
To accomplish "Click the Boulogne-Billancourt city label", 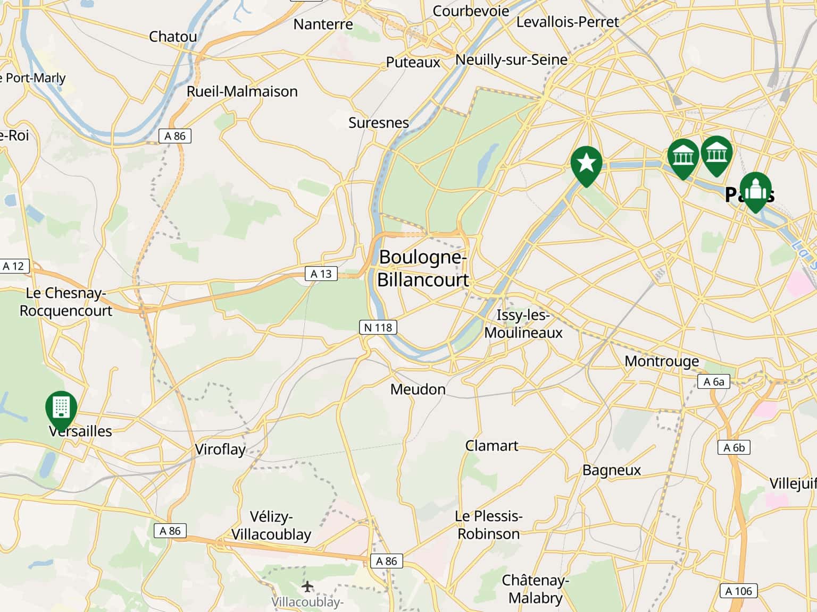I will [x=423, y=268].
